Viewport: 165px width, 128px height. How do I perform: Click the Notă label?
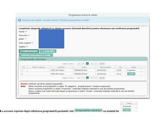point(23,86)
